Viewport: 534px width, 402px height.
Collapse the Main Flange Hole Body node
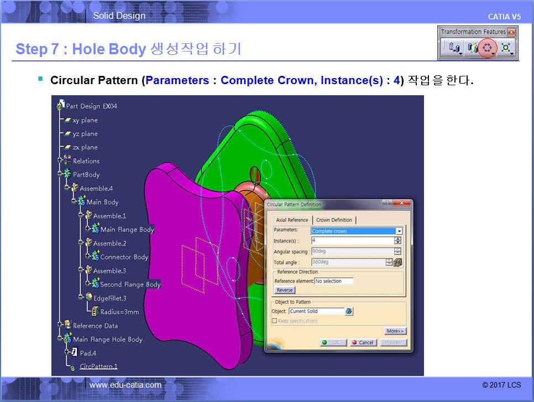pos(60,339)
